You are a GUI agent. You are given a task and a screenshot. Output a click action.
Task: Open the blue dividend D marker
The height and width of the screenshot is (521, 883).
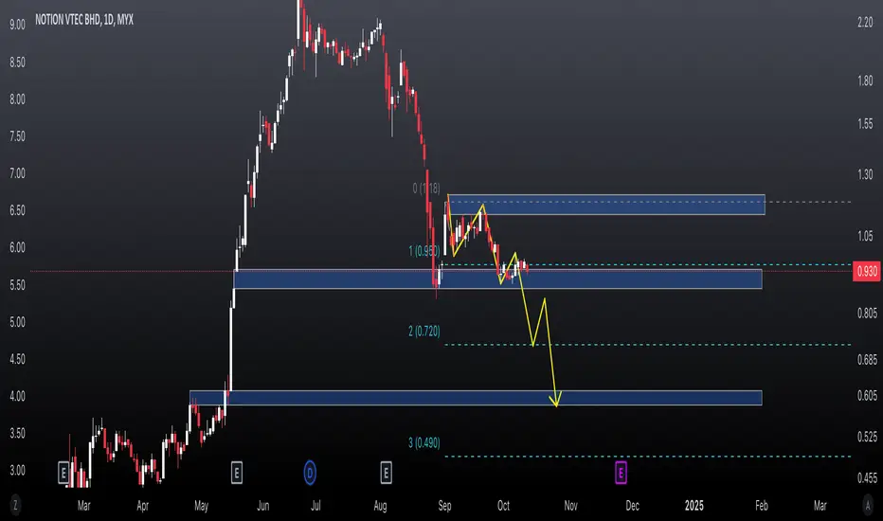coord(310,473)
